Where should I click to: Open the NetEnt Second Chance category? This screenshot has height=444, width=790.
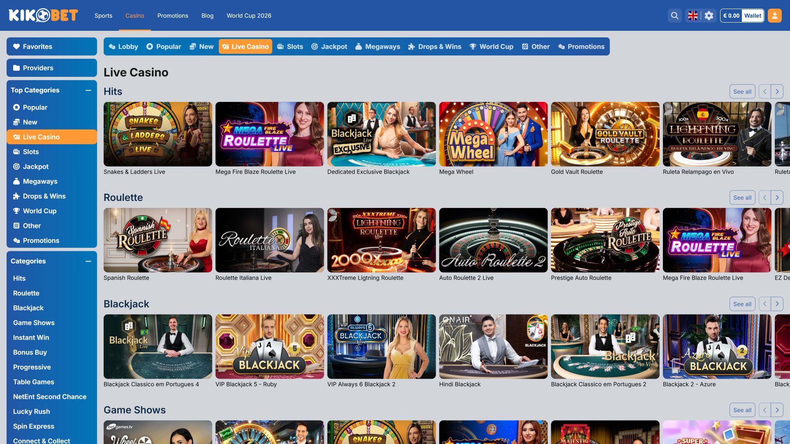[x=50, y=397]
